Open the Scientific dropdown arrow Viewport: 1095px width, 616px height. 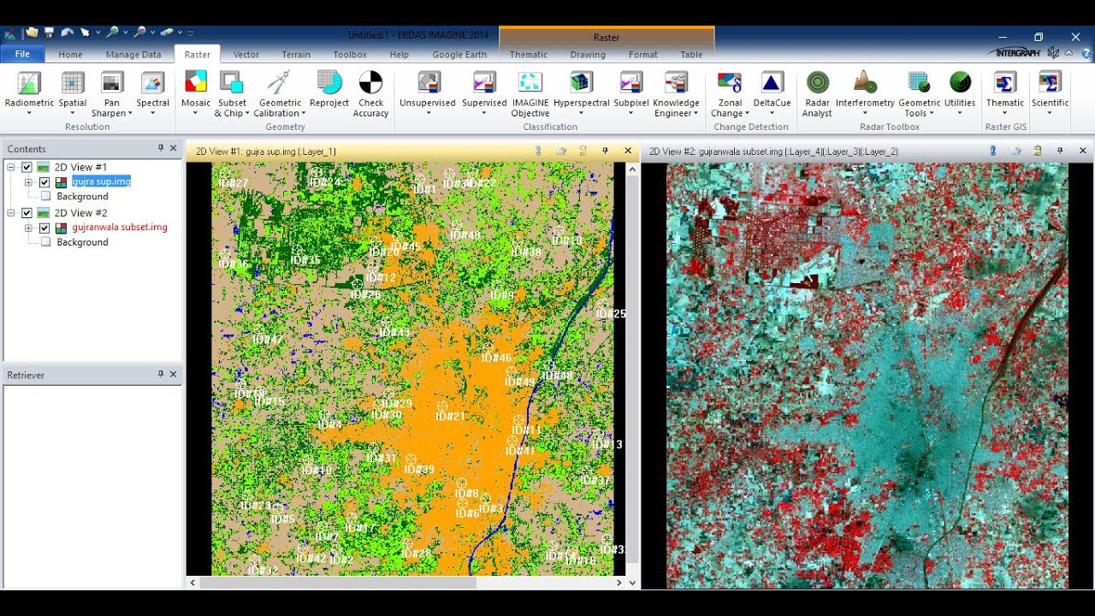(x=1050, y=113)
